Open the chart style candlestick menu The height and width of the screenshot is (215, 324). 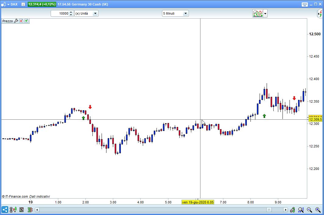tap(4, 4)
